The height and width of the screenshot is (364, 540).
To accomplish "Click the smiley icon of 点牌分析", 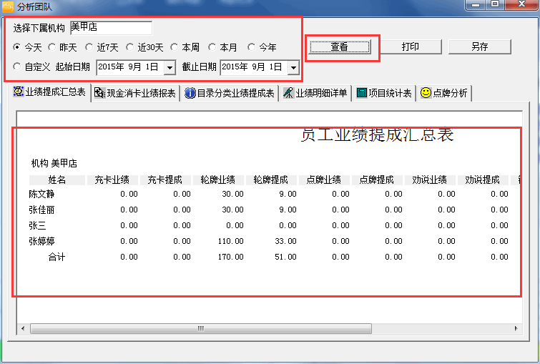I will click(426, 93).
